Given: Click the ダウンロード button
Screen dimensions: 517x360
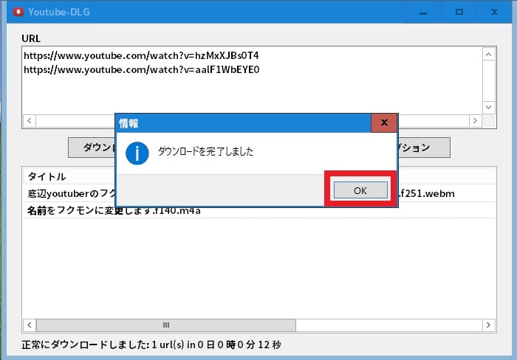Looking at the screenshot, I should pyautogui.click(x=92, y=148).
